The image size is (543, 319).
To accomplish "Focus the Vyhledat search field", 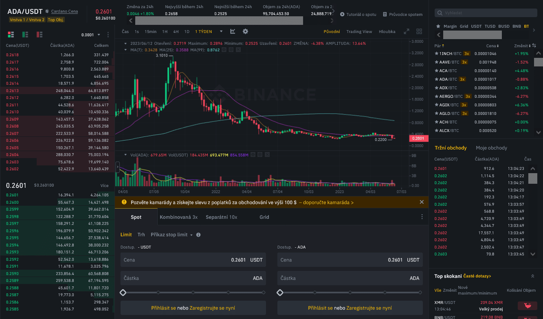I will pyautogui.click(x=486, y=13).
